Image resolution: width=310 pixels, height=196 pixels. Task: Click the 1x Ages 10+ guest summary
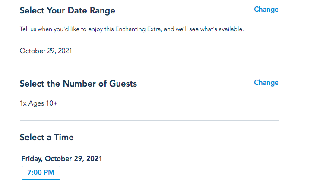[x=39, y=104]
